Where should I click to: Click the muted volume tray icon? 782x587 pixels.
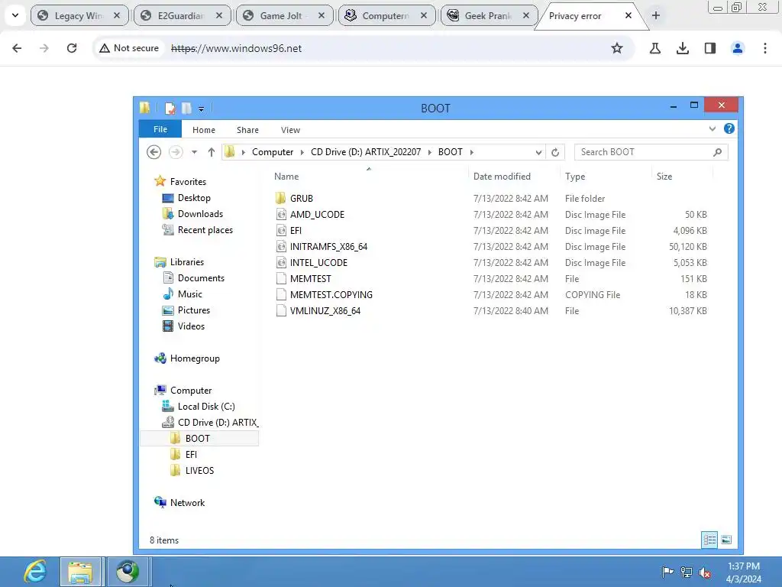[705, 572]
